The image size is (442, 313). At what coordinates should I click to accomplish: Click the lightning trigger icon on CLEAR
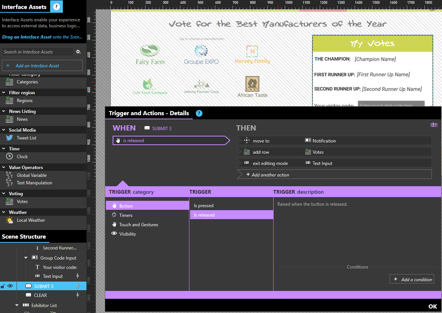point(78,295)
